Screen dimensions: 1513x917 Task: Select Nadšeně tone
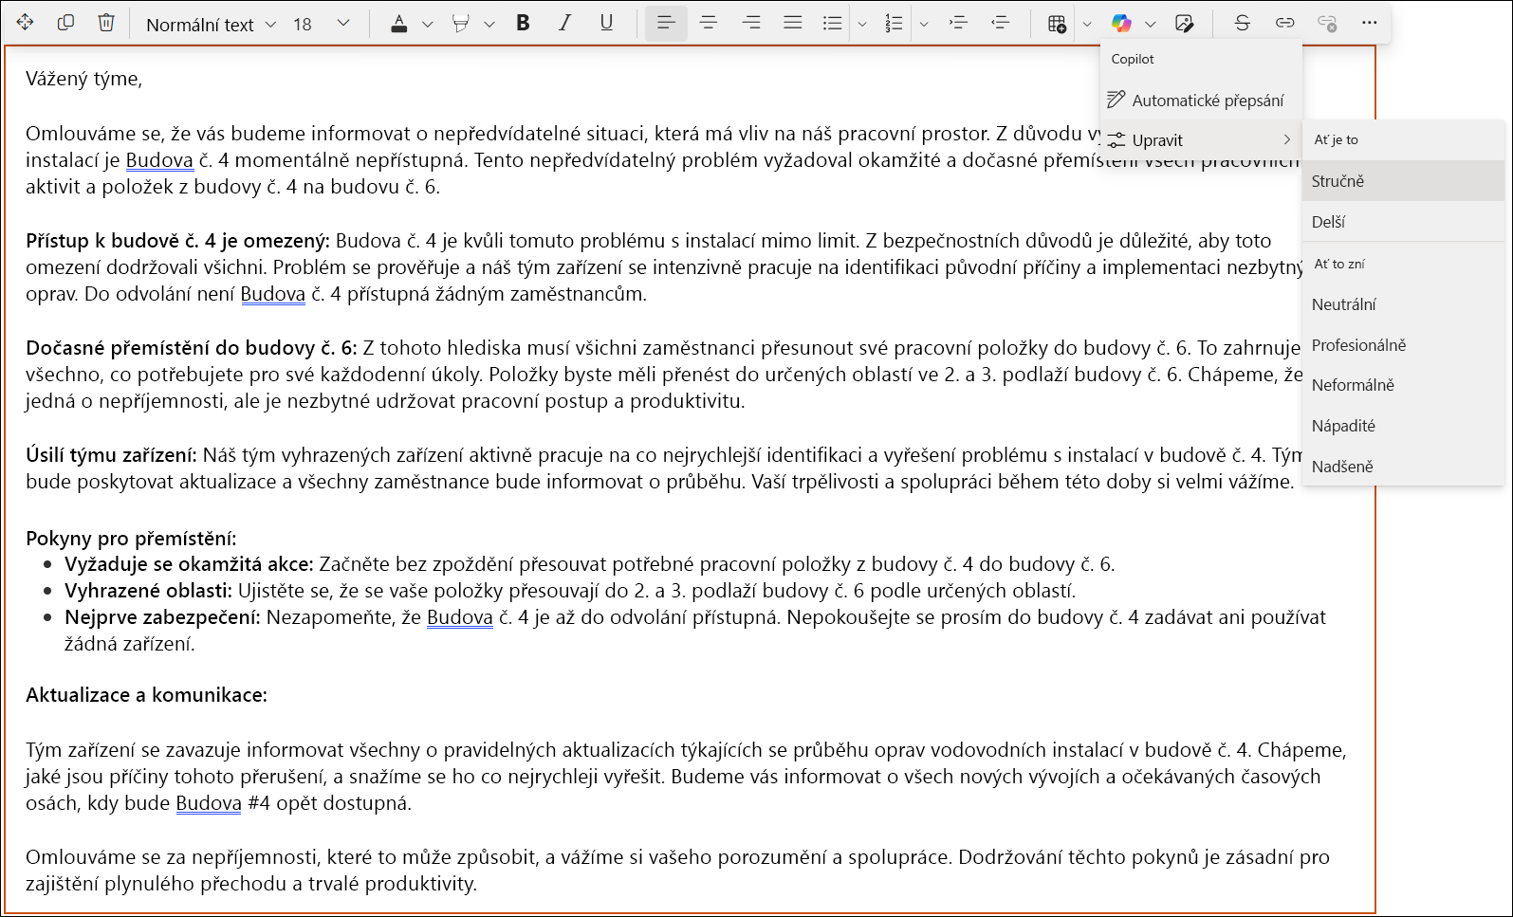(x=1403, y=467)
